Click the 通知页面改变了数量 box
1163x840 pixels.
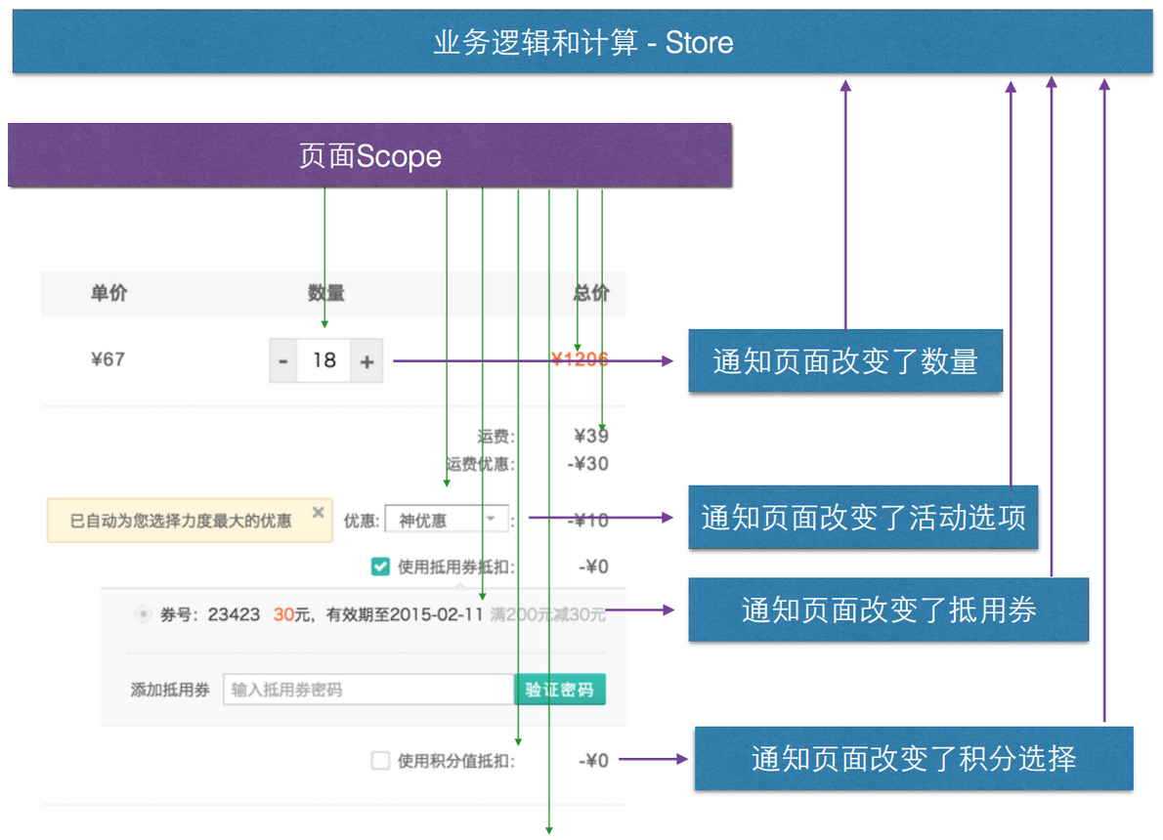[846, 359]
